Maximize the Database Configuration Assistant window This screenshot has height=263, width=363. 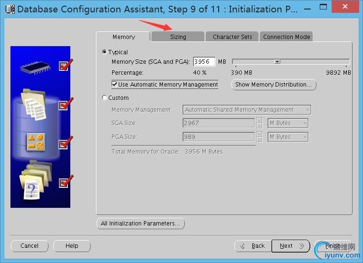click(x=323, y=7)
